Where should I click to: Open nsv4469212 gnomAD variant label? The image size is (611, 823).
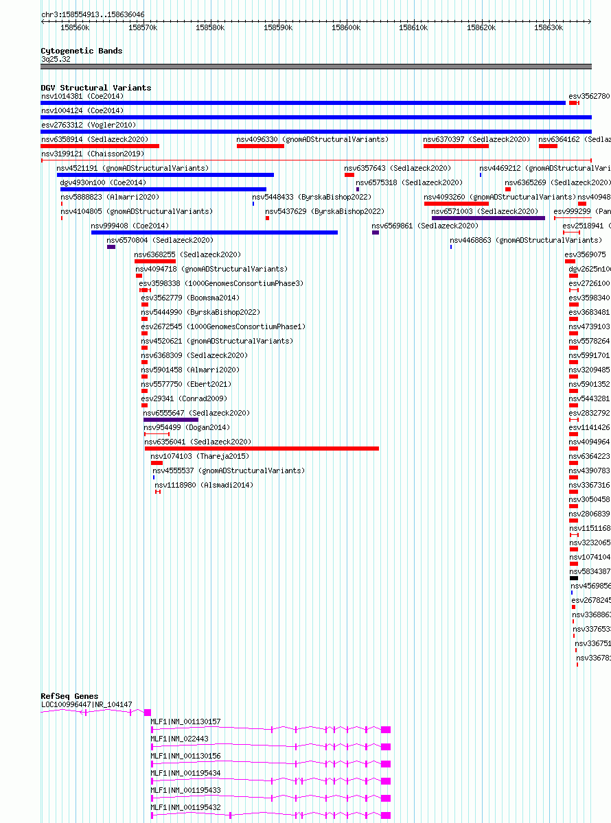tap(545, 168)
